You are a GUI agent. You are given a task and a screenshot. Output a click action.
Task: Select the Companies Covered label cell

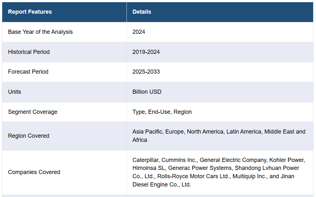click(64, 172)
